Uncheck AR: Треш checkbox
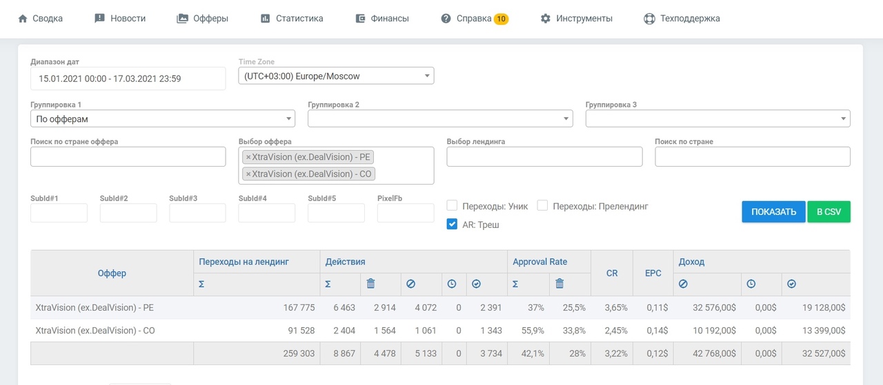 453,225
